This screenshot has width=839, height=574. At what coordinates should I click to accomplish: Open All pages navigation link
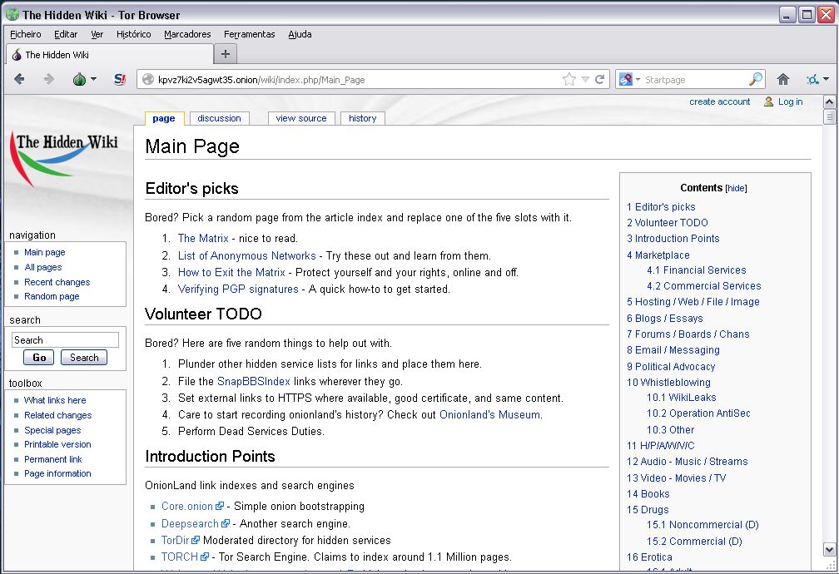(x=42, y=267)
